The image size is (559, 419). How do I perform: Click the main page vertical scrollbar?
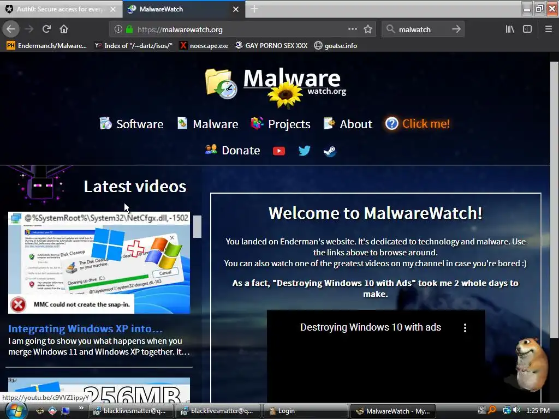click(x=554, y=200)
